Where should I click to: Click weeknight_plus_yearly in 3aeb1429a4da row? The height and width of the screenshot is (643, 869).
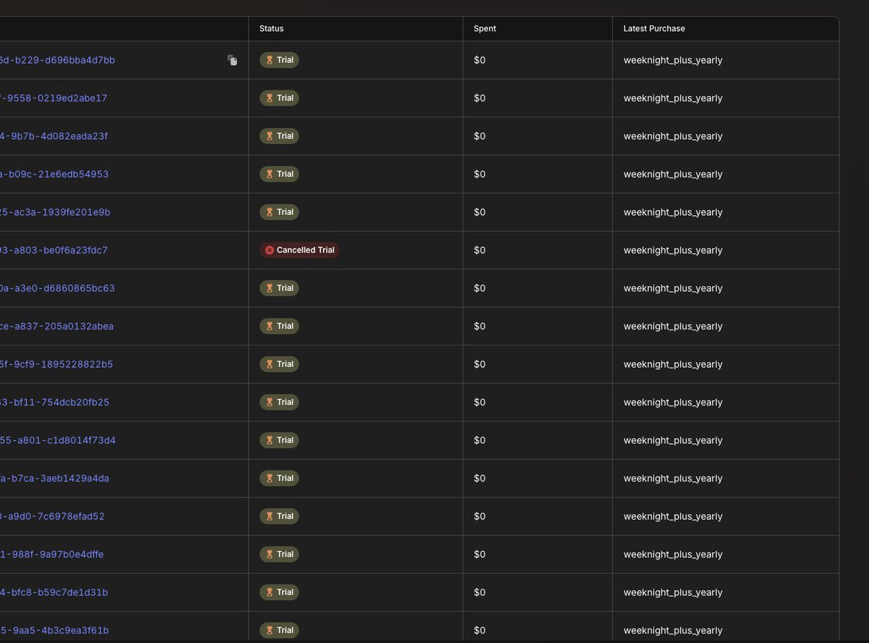coord(673,479)
